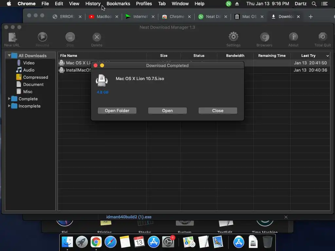This screenshot has height=251, width=335.
Task: Click the Bandwidth column header
Action: click(235, 56)
